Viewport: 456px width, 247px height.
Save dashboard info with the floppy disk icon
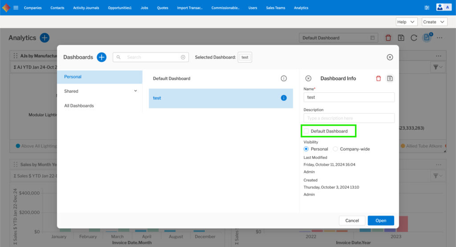[x=390, y=78]
